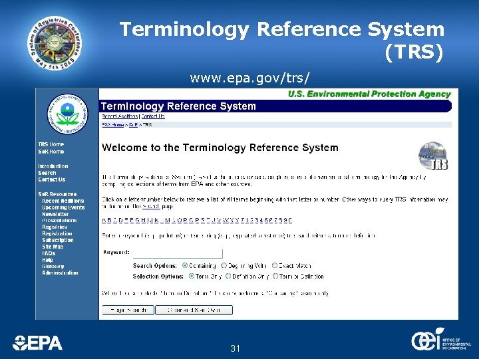
Task: Open Presentations in the sidebar
Action: point(60,221)
